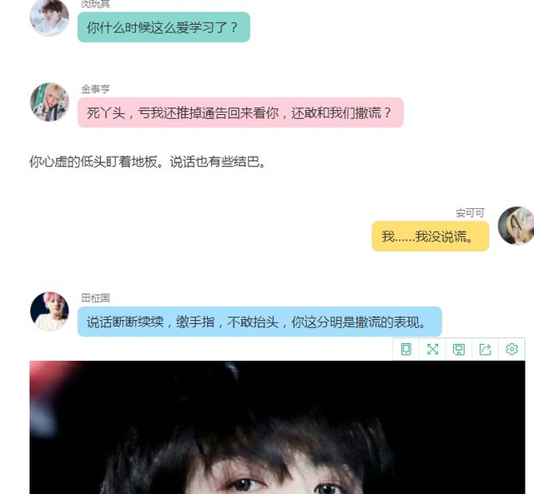
Task: Click the mobile device view icon
Action: pyautogui.click(x=406, y=349)
